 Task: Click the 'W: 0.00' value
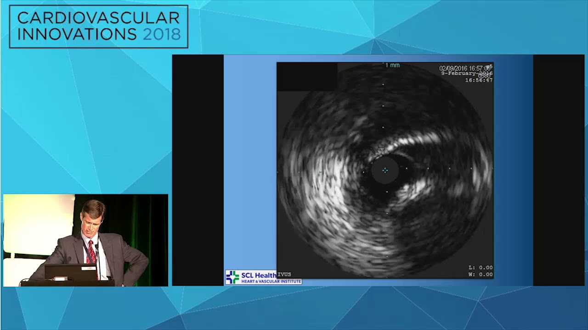coord(481,275)
